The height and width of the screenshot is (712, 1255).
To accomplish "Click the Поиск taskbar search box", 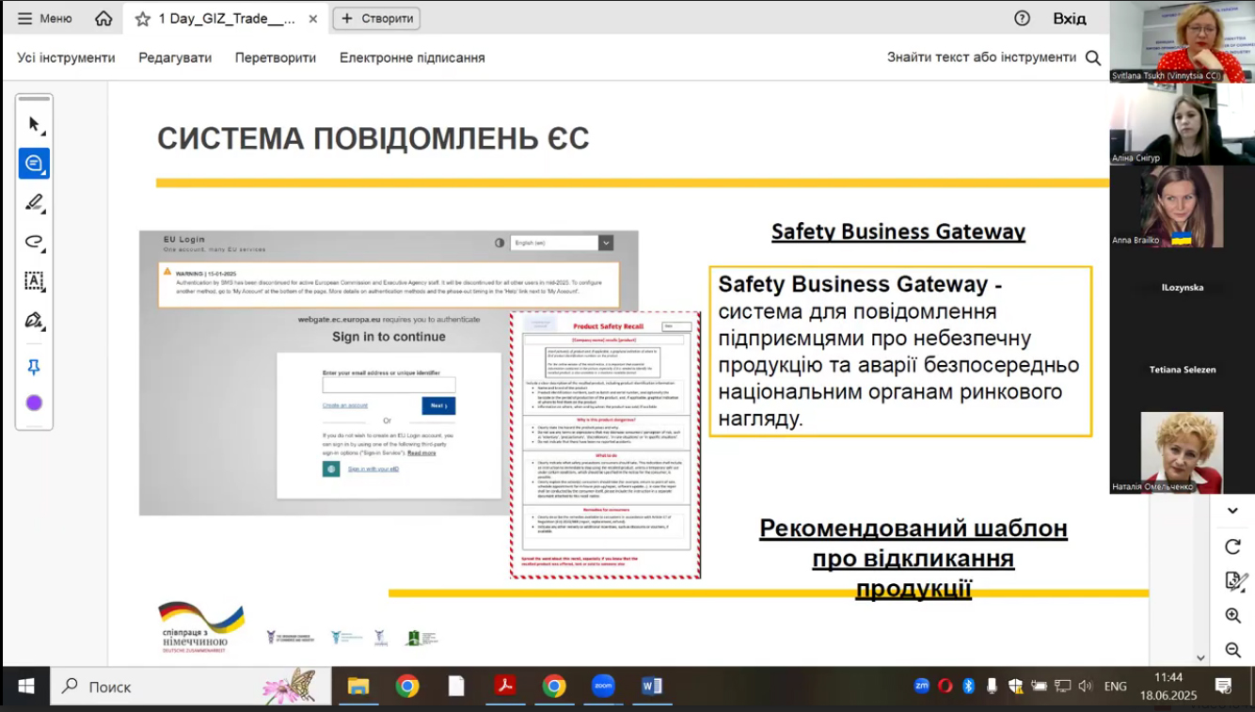I will [x=191, y=687].
